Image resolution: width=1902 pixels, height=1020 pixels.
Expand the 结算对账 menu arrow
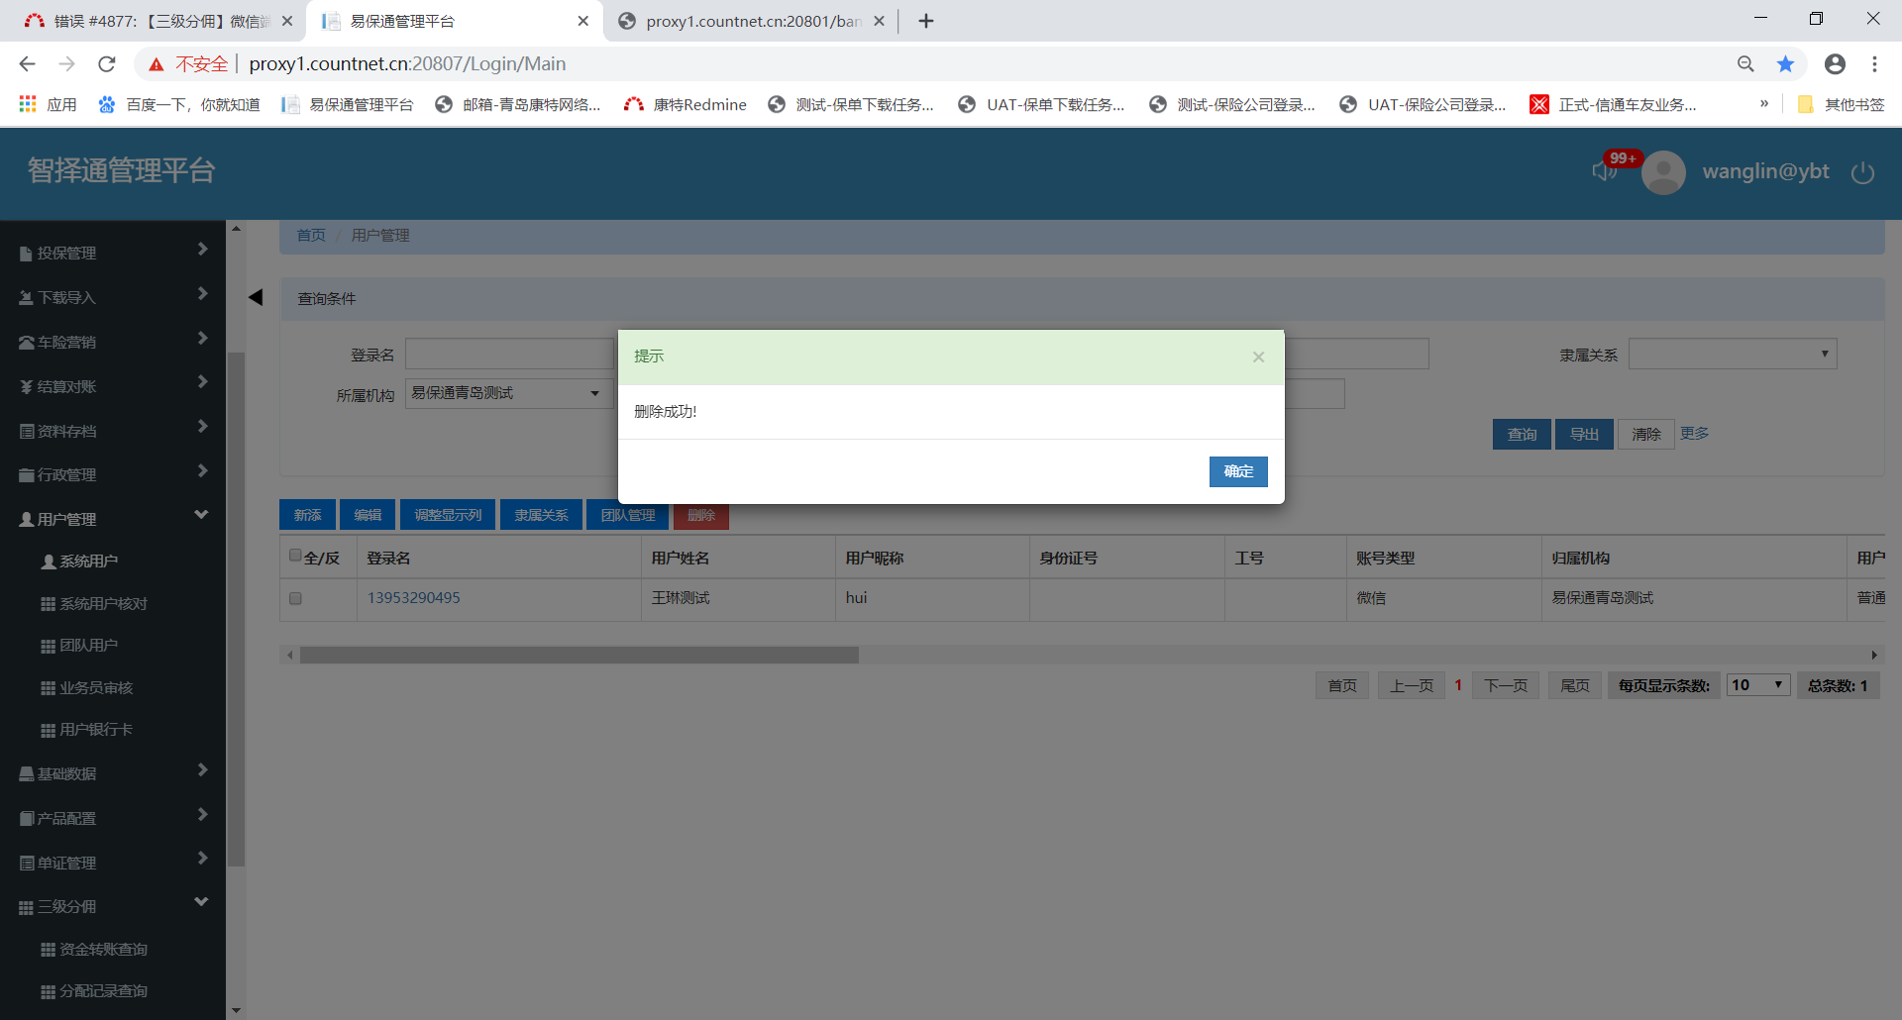coord(202,381)
